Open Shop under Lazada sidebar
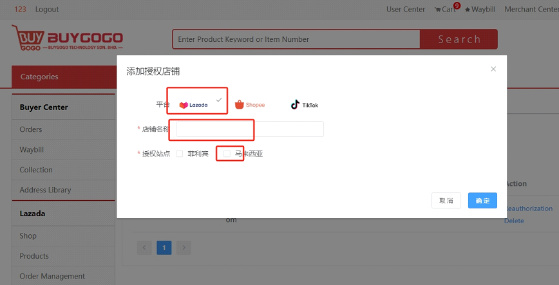The image size is (559, 285). tap(64, 236)
